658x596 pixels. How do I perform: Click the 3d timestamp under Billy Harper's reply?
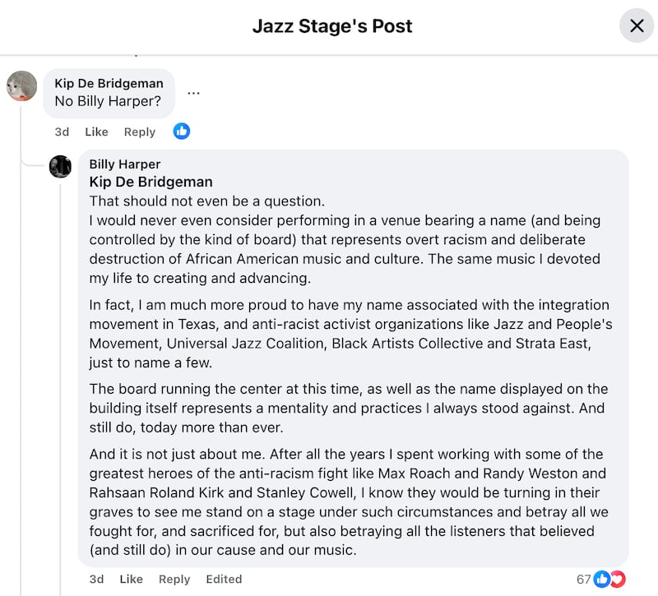point(96,579)
